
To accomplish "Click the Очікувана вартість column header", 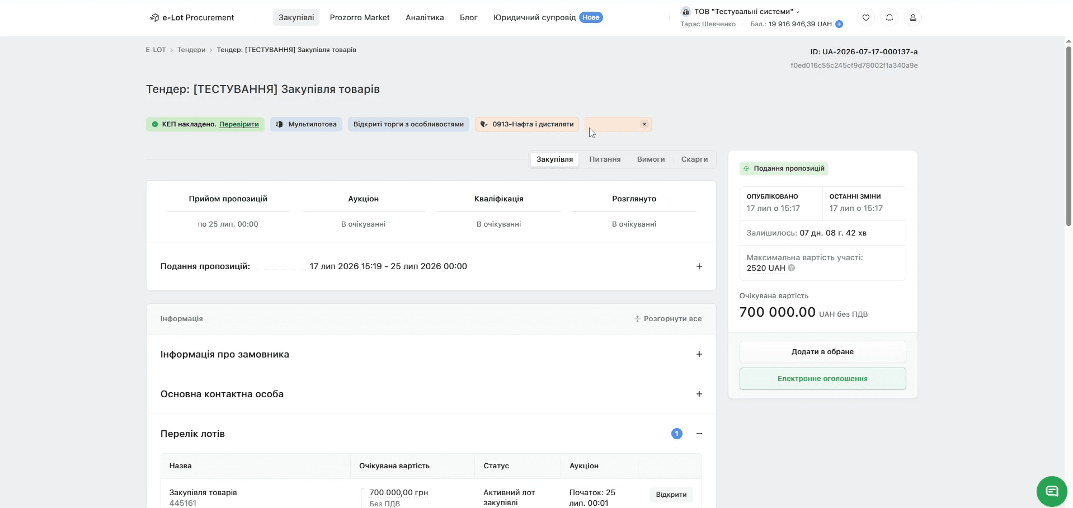I will pos(394,466).
